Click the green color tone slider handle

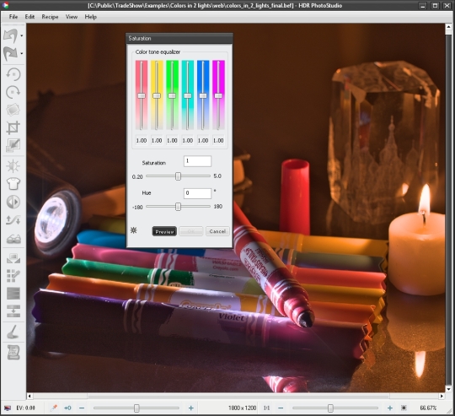point(172,95)
